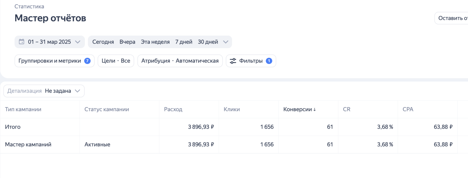This screenshot has width=468, height=178.
Task: Click the sort arrow beside Конверсии
Action: tap(315, 110)
